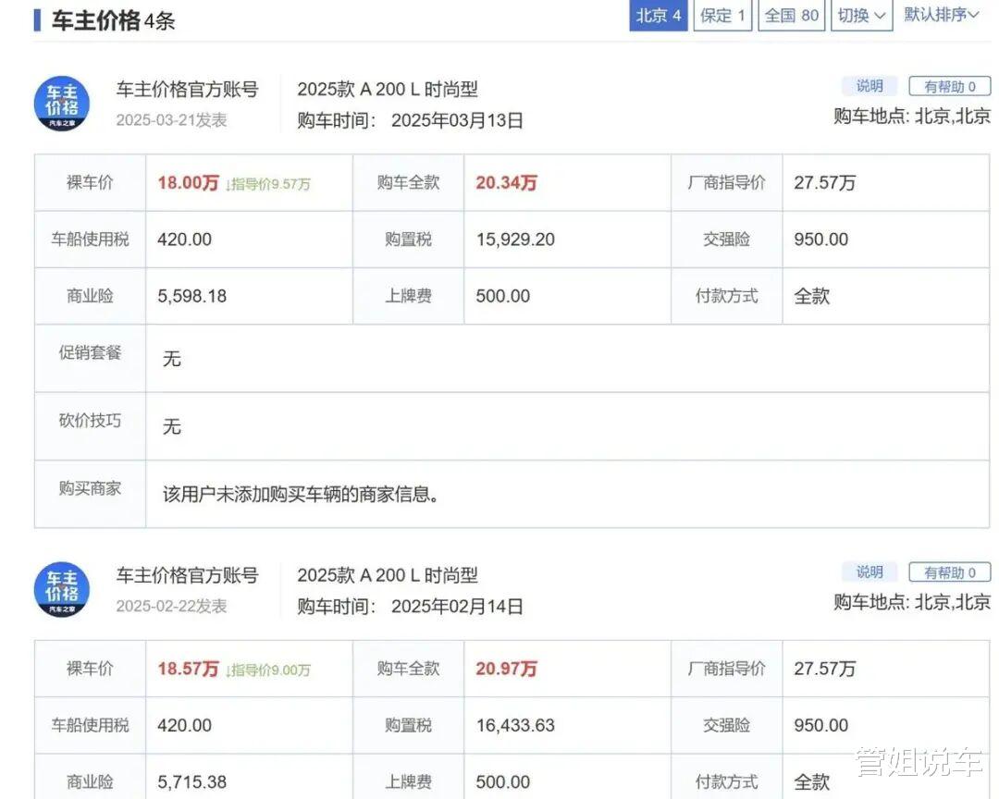
Task: Click avatar icon of 2025-03-21 post
Action: 62,104
